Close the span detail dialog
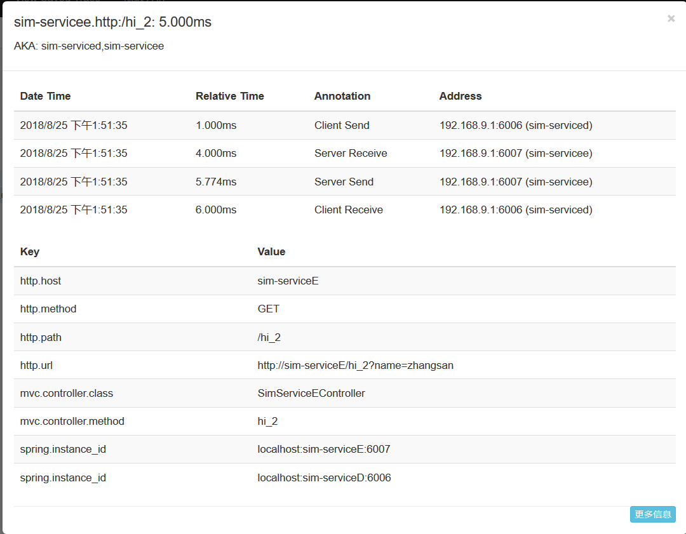This screenshot has height=534, width=686. (x=671, y=19)
